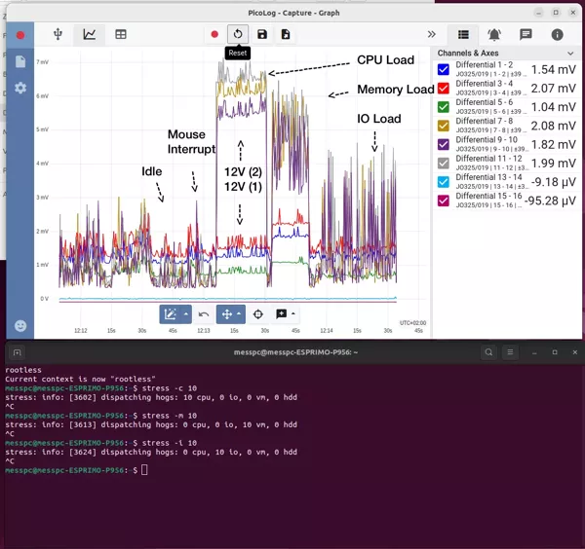Open the add note dropdown arrow

point(293,314)
